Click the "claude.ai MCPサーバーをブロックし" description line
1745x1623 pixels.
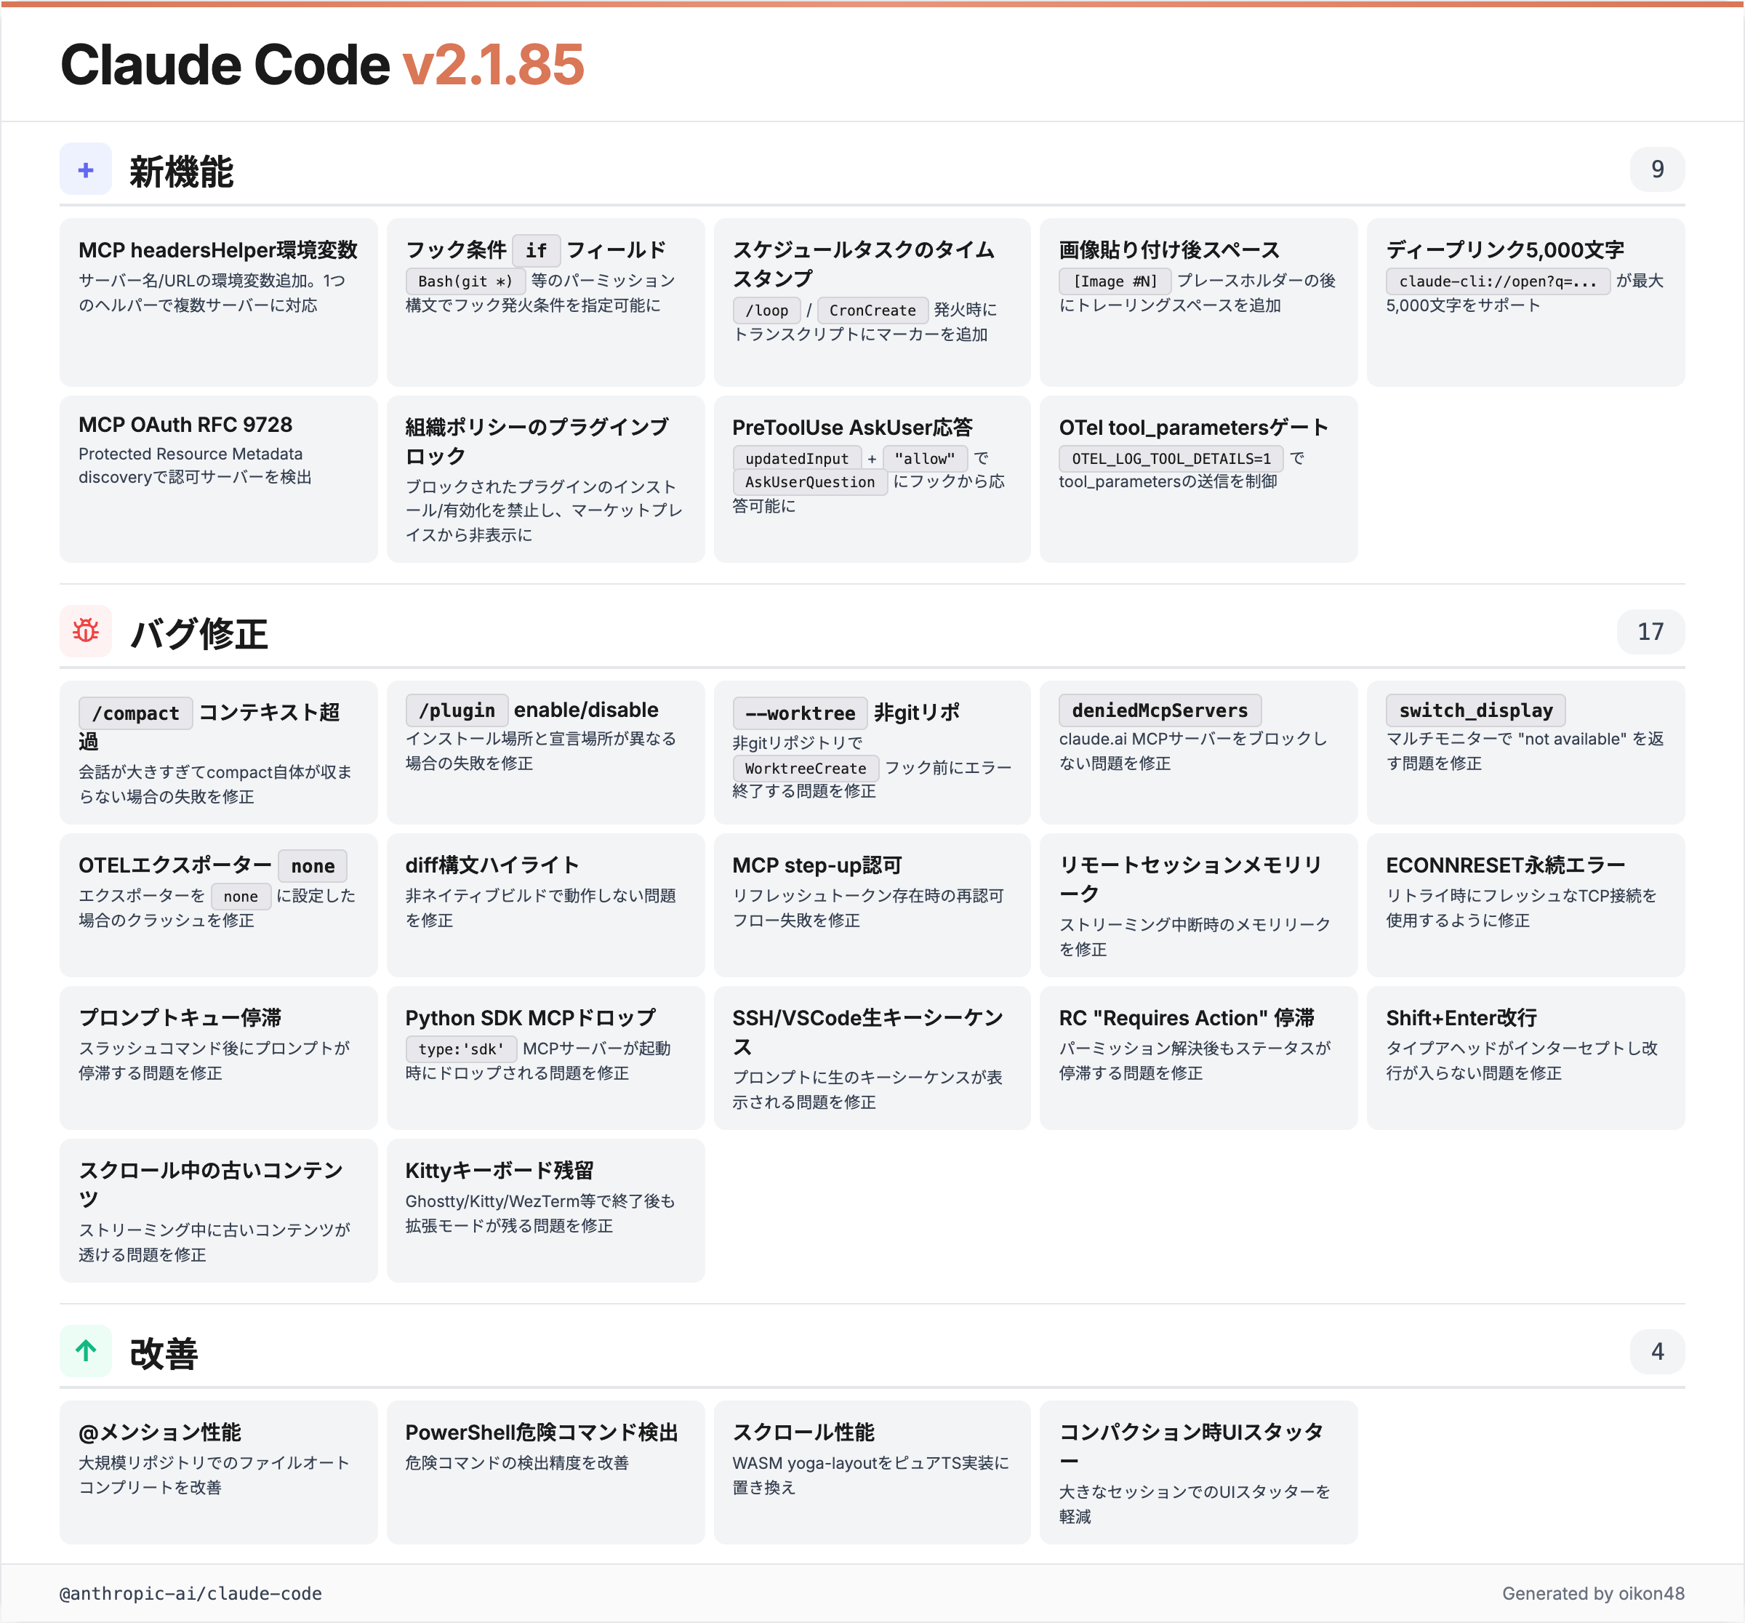coord(1193,739)
